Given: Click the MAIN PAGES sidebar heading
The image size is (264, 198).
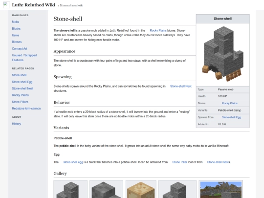Looking at the screenshot, I should (20, 15).
